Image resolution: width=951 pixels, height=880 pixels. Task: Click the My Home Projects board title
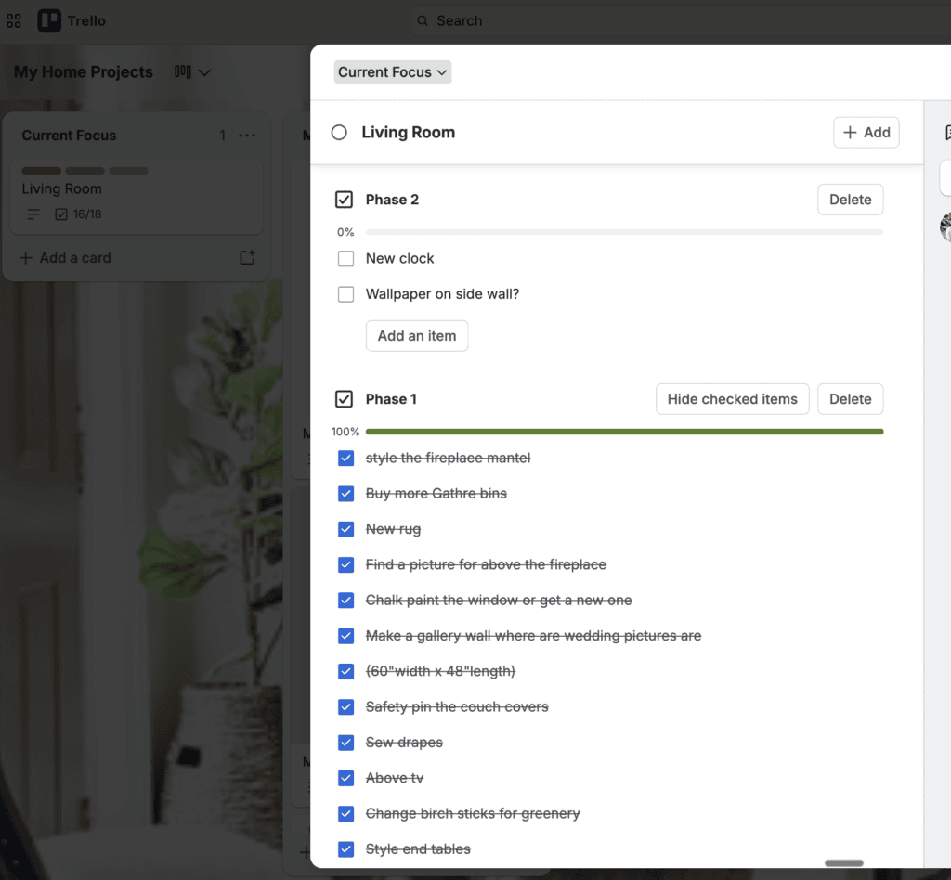(x=84, y=71)
